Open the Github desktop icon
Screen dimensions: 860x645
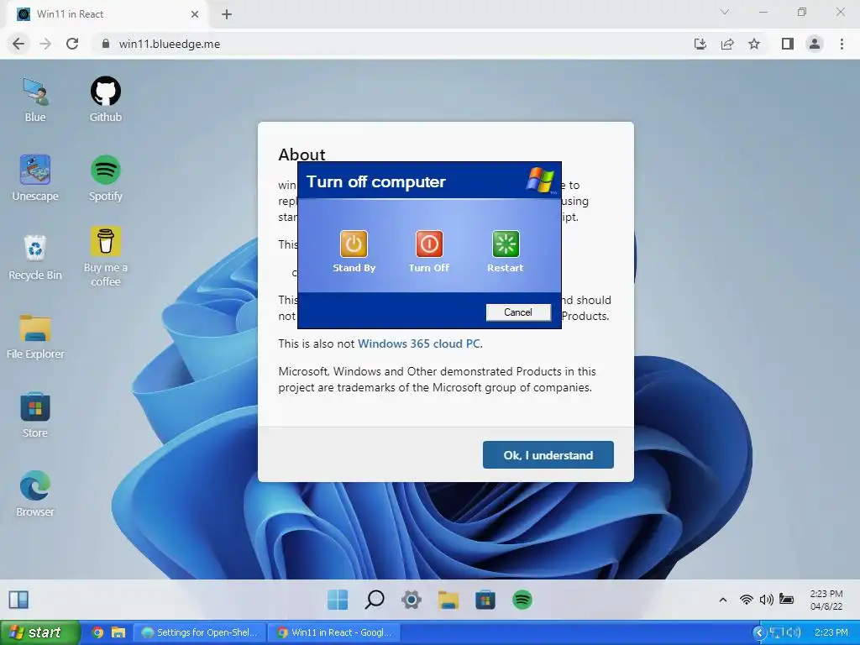point(105,100)
